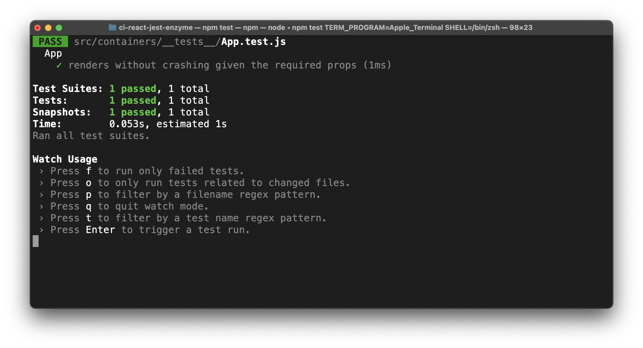Click the yellow minimize button icon

[48, 28]
